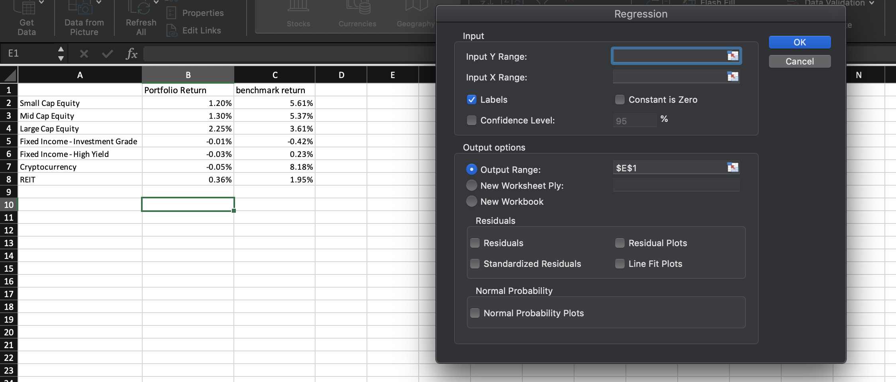Enable Constant is Zero
The height and width of the screenshot is (382, 896).
click(620, 100)
